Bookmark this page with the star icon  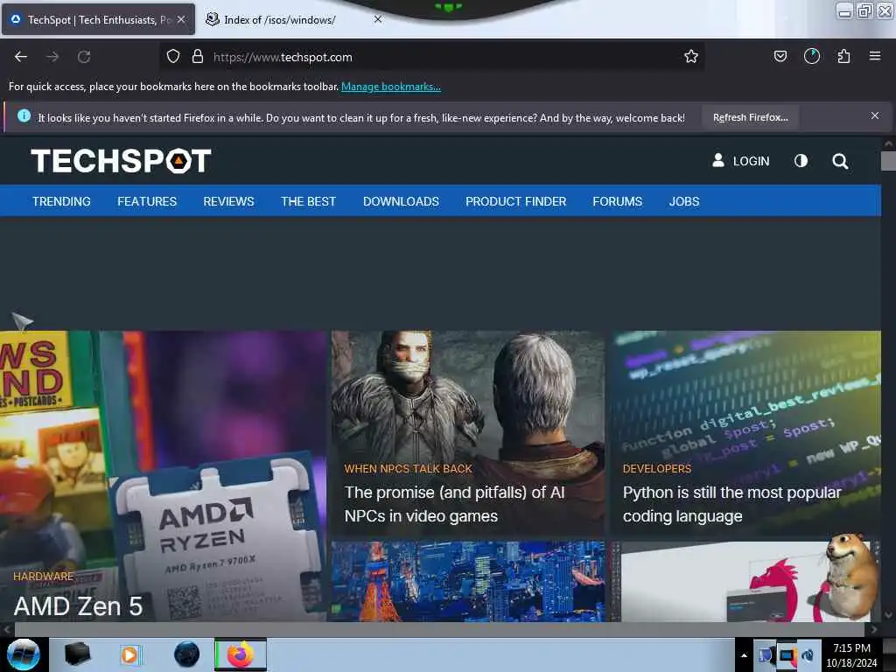[x=691, y=57]
